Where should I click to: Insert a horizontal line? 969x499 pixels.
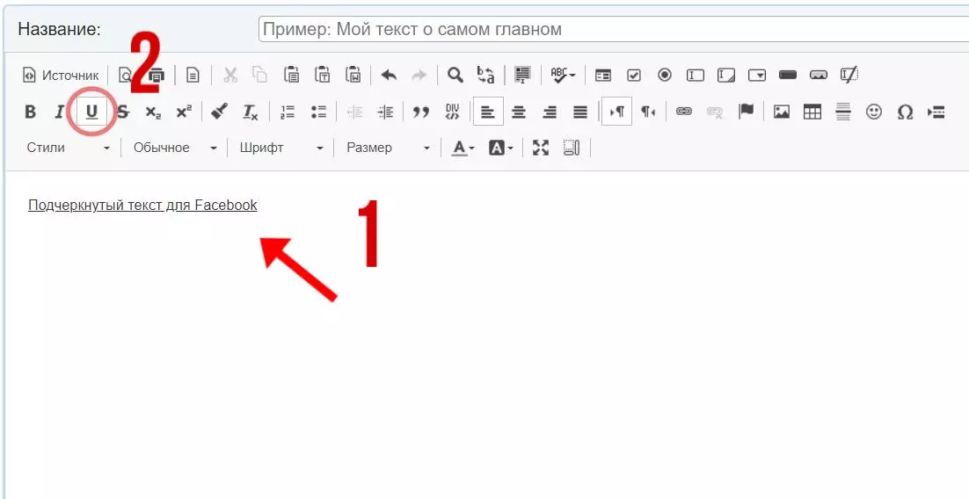(x=843, y=112)
